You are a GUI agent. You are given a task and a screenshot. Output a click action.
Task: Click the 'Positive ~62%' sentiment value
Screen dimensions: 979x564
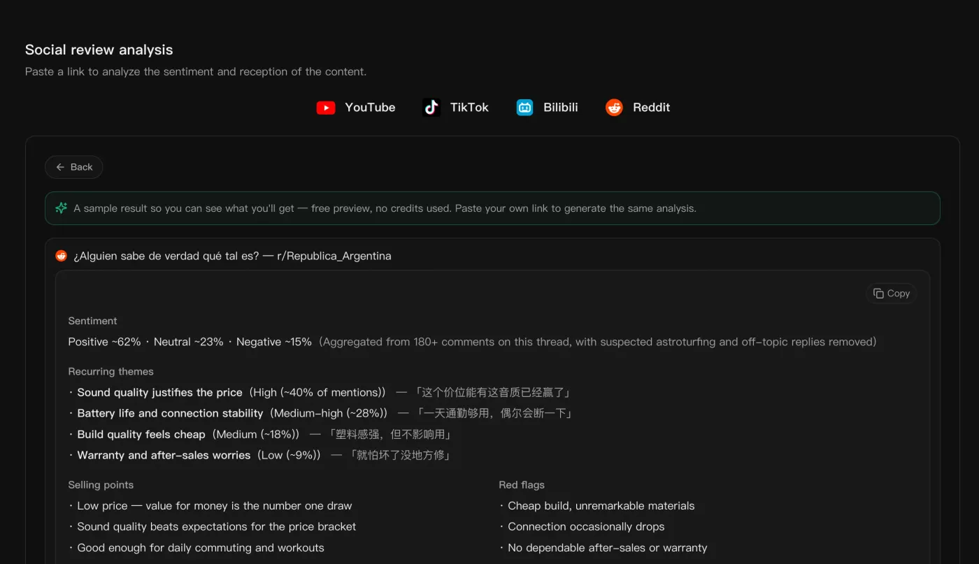pyautogui.click(x=104, y=342)
